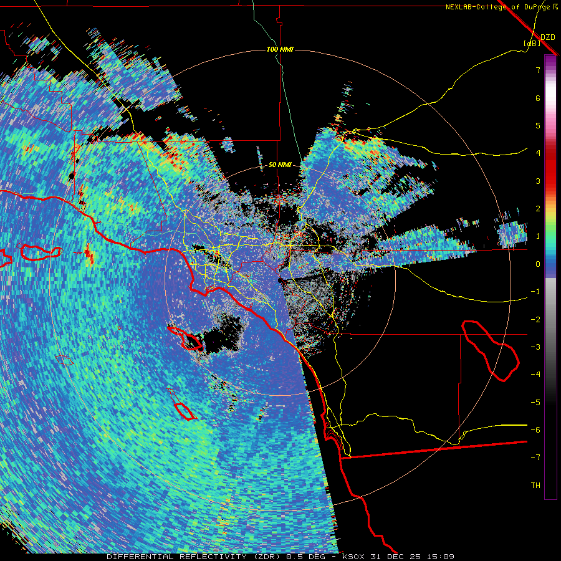Screen dimensions: 561x561
Task: Click the -1 value on the color scale
Action: click(535, 292)
